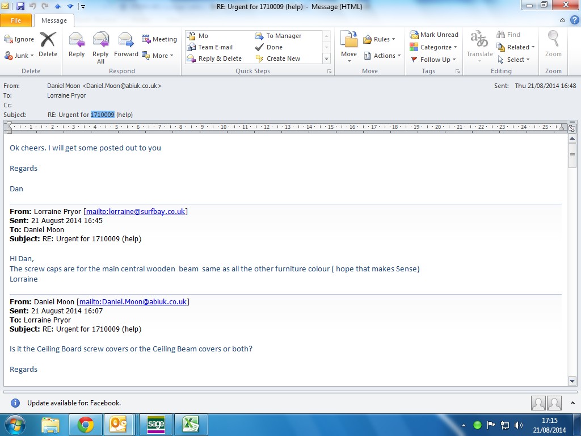Click the Meeting reply button

(x=159, y=39)
